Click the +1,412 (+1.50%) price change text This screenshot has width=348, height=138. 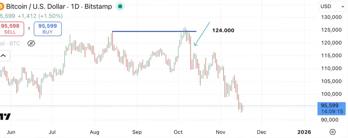pos(40,16)
